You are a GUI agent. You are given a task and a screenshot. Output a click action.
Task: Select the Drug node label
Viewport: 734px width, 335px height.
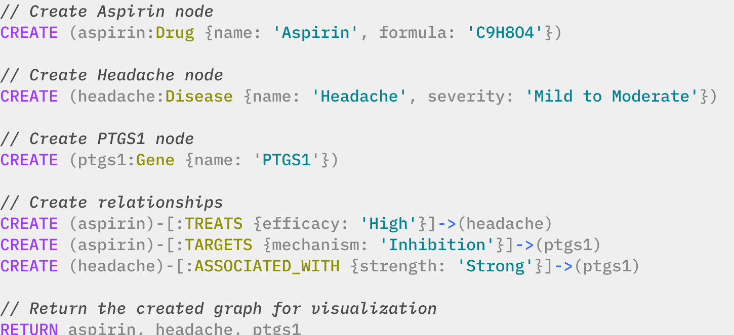[x=175, y=33]
